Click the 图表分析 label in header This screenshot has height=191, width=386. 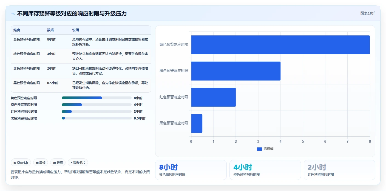point(367,13)
